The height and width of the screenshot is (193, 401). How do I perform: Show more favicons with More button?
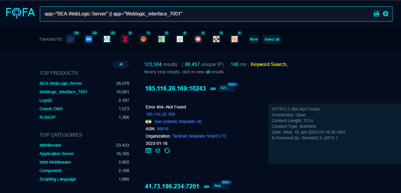click(254, 39)
